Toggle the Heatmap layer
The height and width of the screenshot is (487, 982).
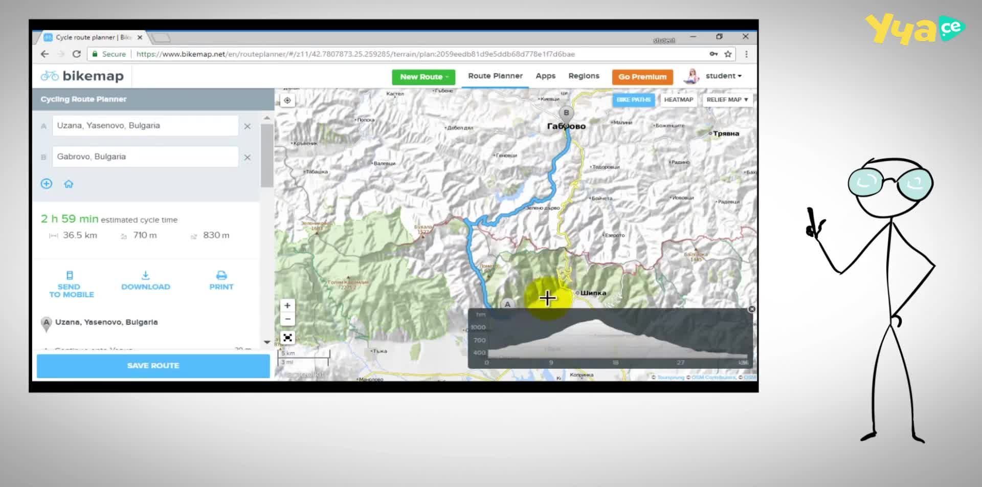click(x=678, y=100)
